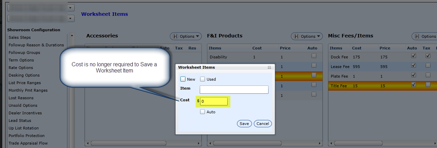
Task: Open the Accessories Options menu
Action: 186,36
